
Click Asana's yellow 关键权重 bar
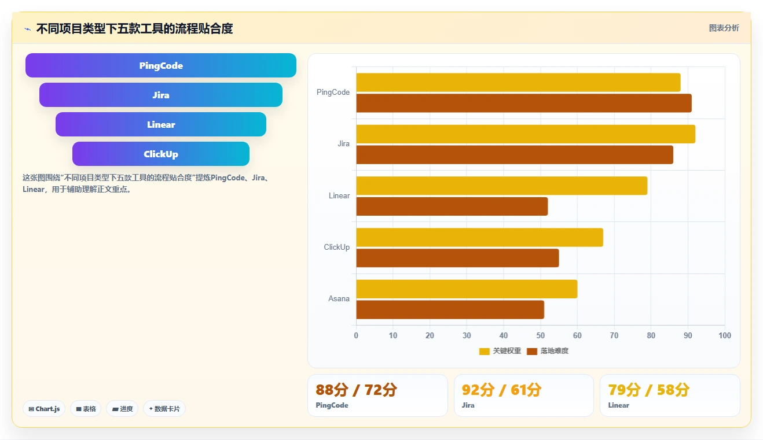[x=467, y=289]
